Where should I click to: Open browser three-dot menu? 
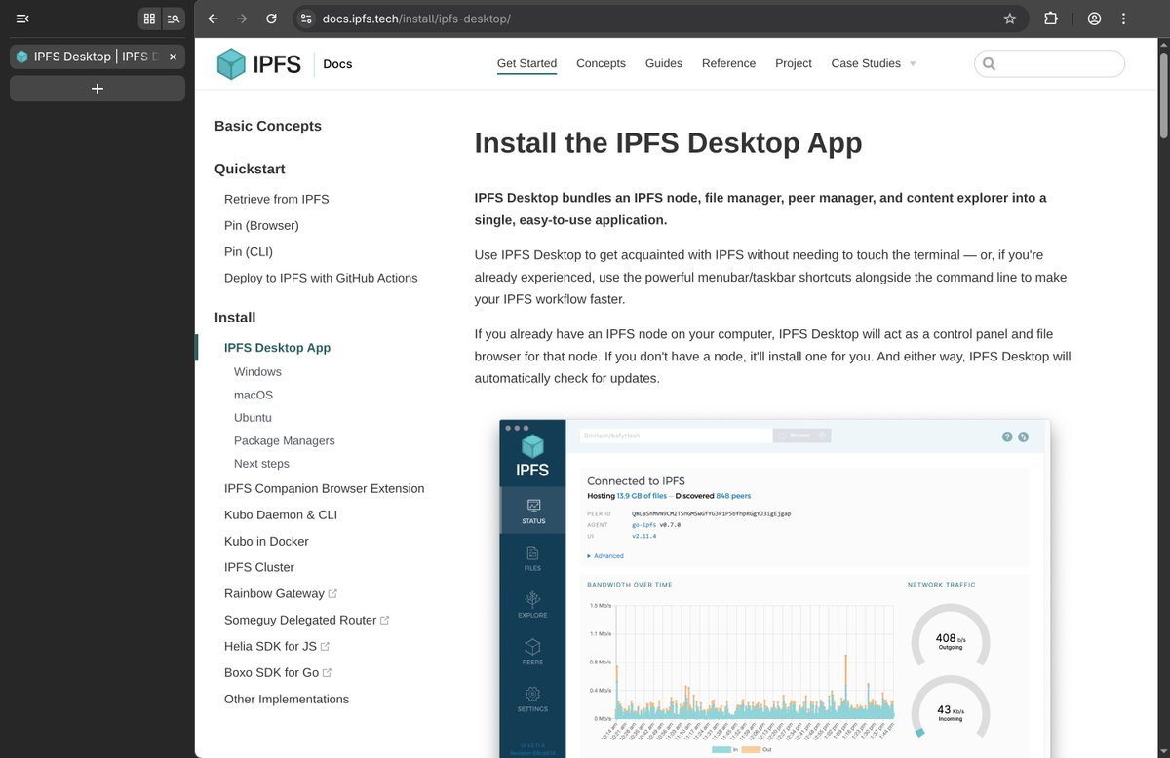(x=1125, y=19)
